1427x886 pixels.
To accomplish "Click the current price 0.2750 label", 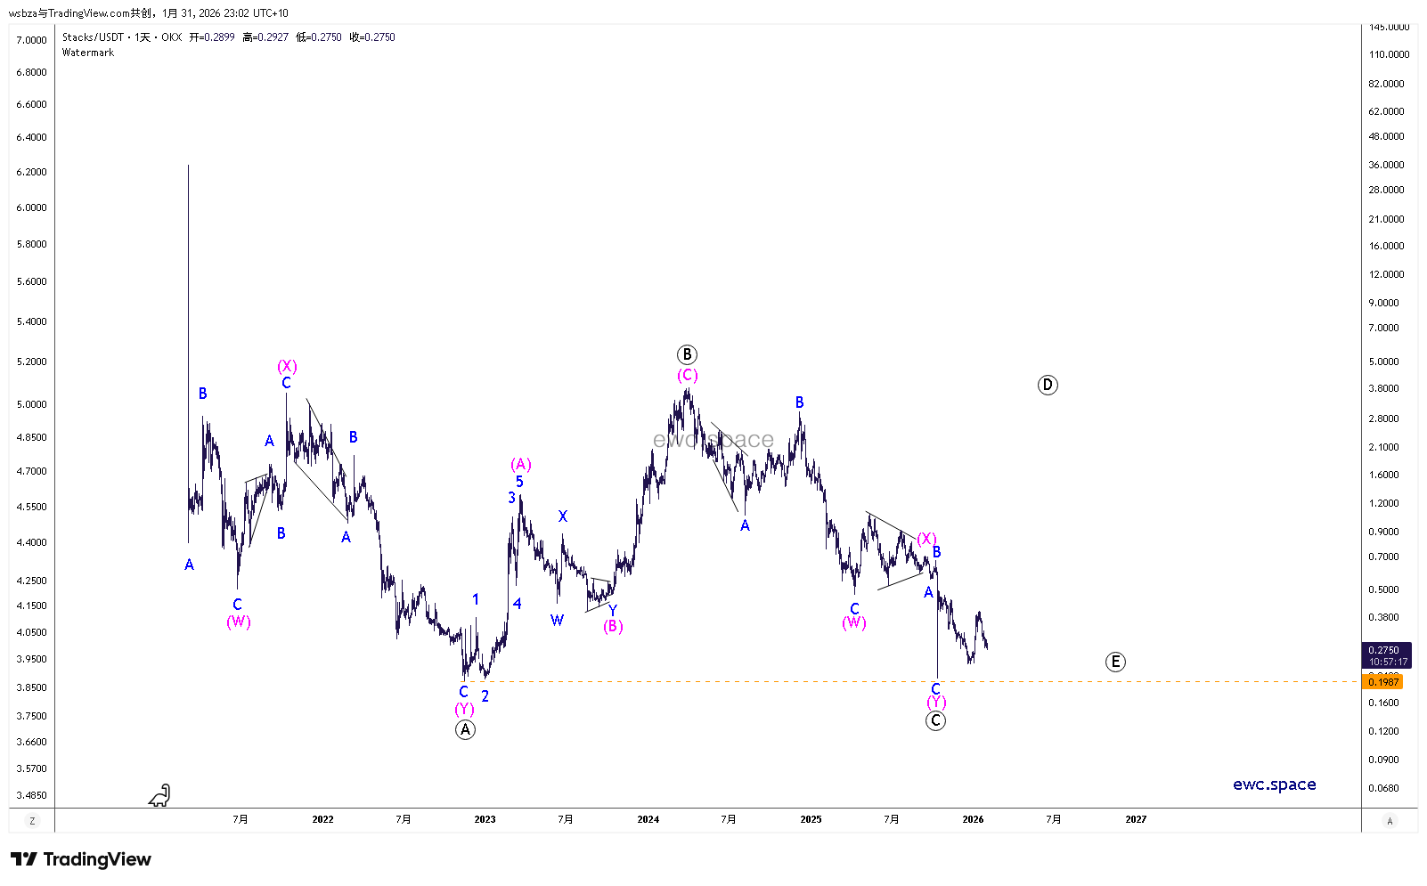I will click(x=1383, y=650).
